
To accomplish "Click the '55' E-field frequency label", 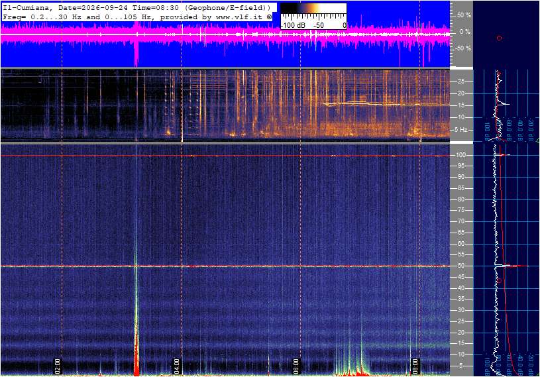I will (x=460, y=255).
